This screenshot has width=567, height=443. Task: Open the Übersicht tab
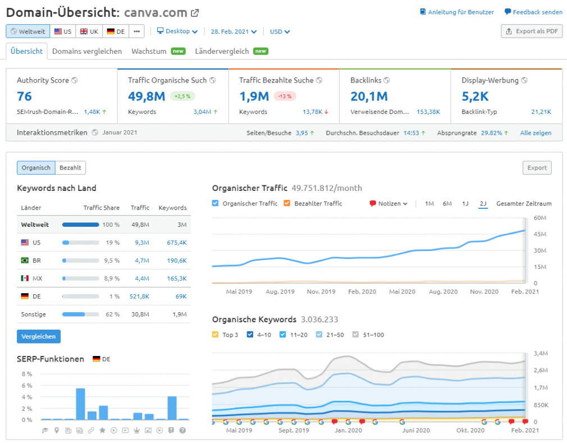[x=27, y=51]
